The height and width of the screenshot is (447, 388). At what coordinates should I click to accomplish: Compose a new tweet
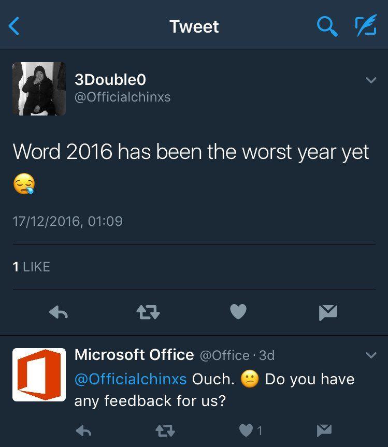(x=366, y=26)
